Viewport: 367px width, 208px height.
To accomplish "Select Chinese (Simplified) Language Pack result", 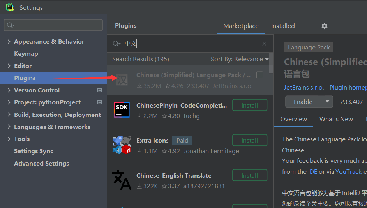I will pyautogui.click(x=190, y=80).
